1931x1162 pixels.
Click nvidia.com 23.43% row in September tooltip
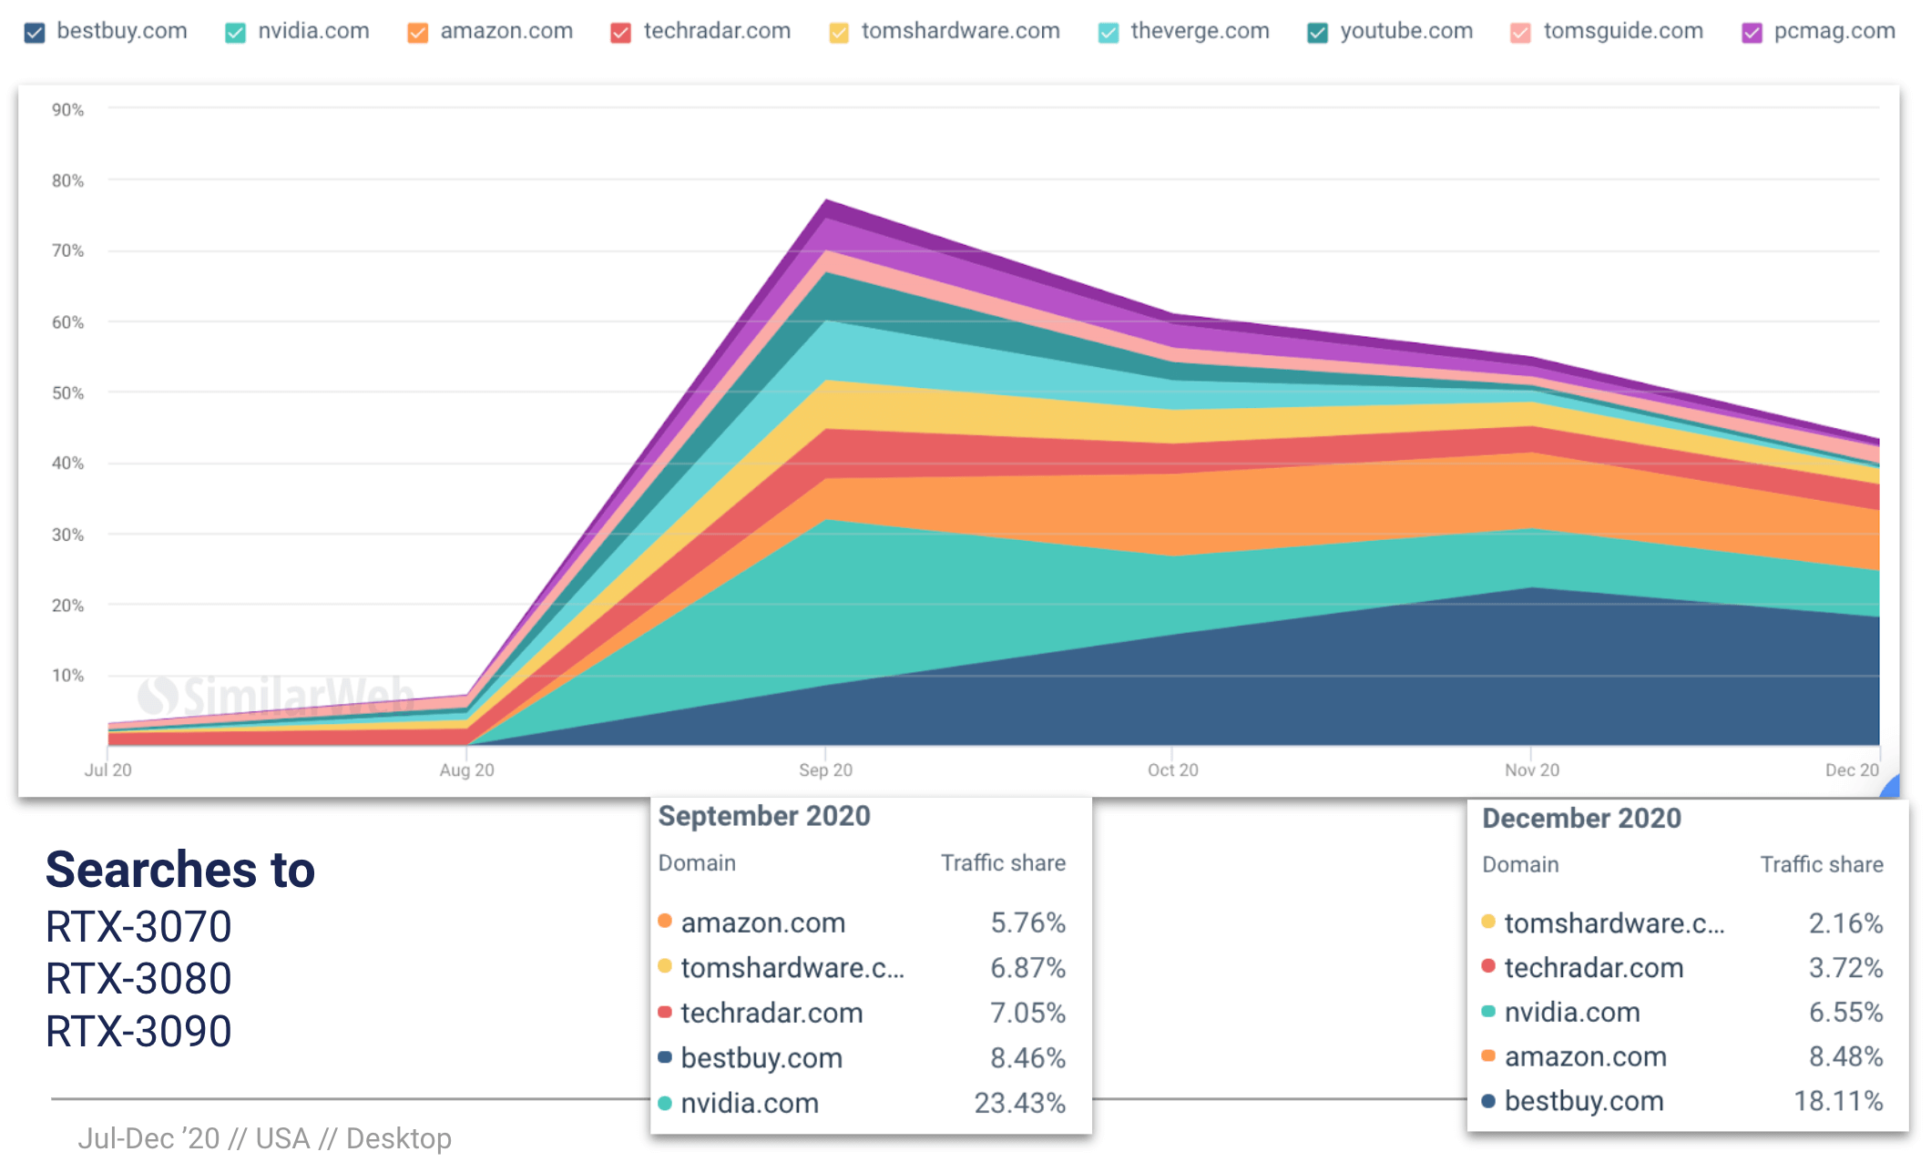point(862,1103)
